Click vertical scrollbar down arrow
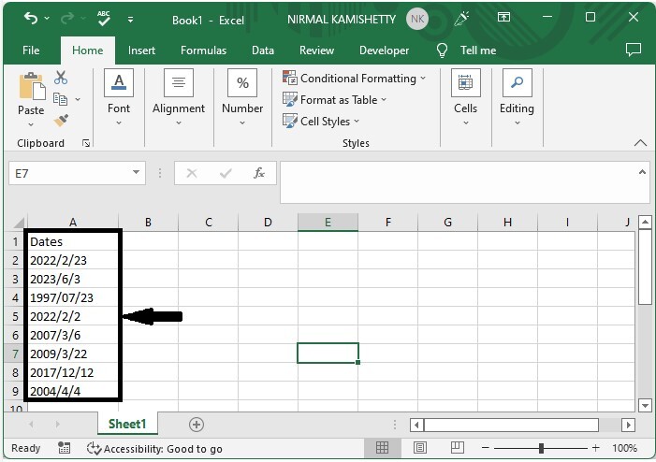The image size is (656, 462). (645, 405)
